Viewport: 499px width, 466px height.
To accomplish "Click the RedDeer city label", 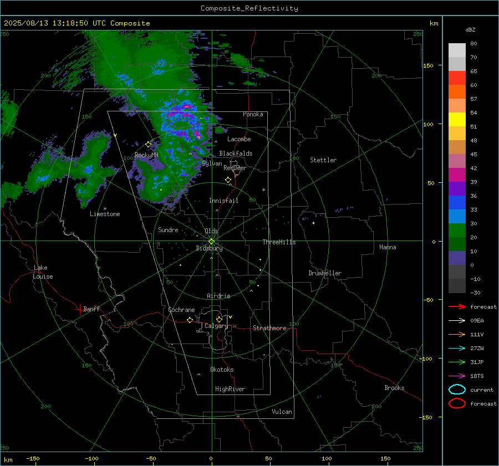I will (235, 168).
